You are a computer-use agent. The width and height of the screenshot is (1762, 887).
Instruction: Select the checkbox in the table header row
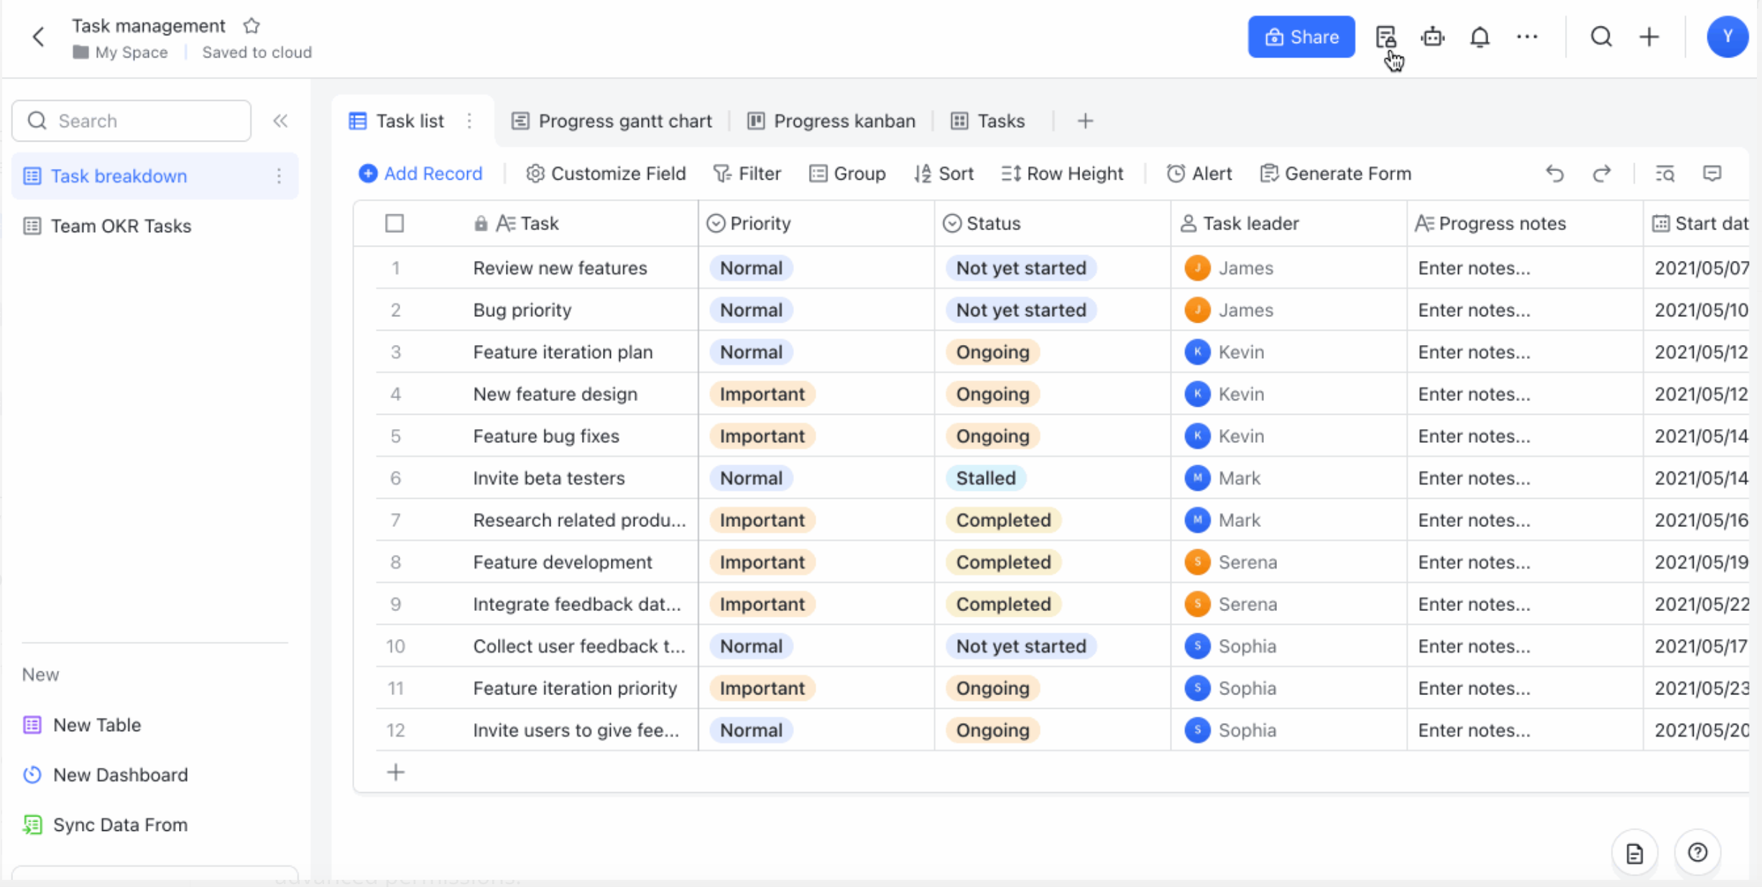pyautogui.click(x=395, y=223)
